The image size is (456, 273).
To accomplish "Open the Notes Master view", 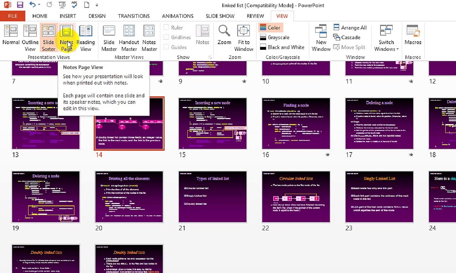I will click(x=149, y=38).
